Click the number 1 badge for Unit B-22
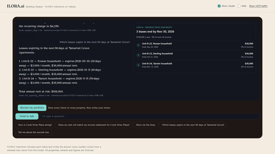Screen dimensions: 275x154 [x=138, y=45]
